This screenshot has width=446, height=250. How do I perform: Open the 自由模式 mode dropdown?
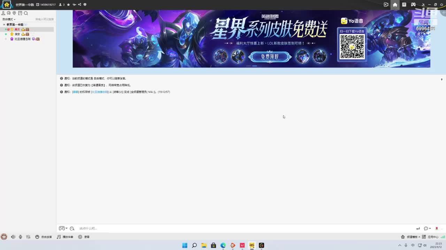point(9,19)
